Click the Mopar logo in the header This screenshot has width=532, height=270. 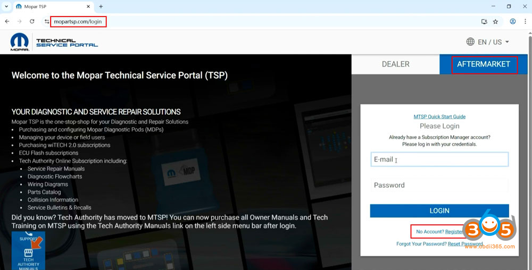coord(20,42)
